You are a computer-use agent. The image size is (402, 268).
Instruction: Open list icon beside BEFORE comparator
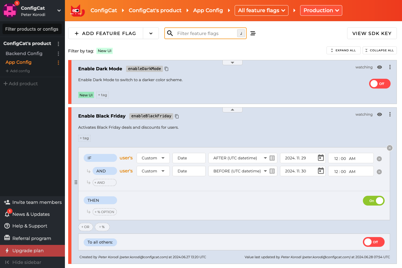tap(272, 171)
